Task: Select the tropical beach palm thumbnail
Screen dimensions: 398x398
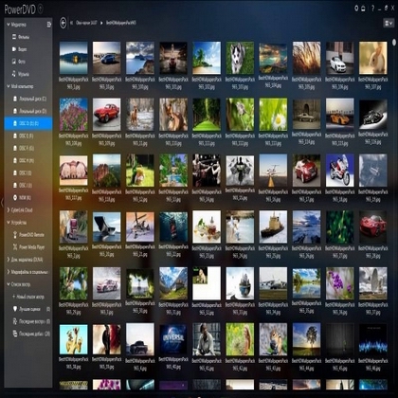Action: (207, 58)
